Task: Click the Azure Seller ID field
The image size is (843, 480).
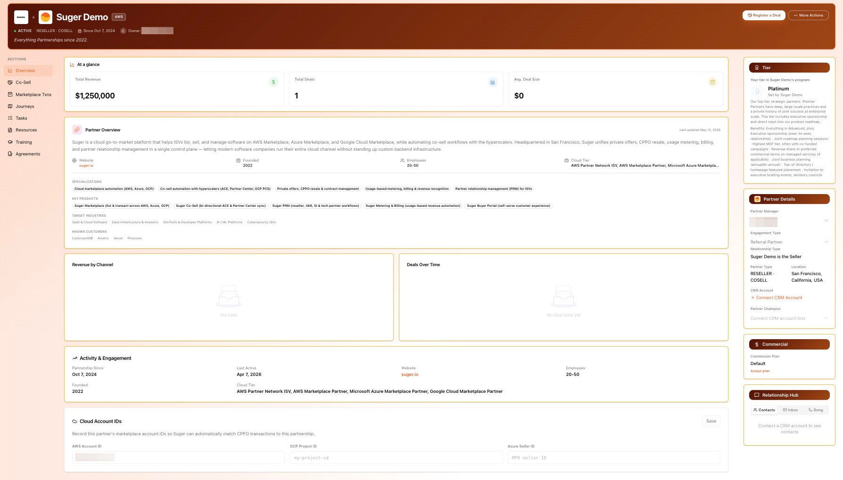Action: click(614, 457)
